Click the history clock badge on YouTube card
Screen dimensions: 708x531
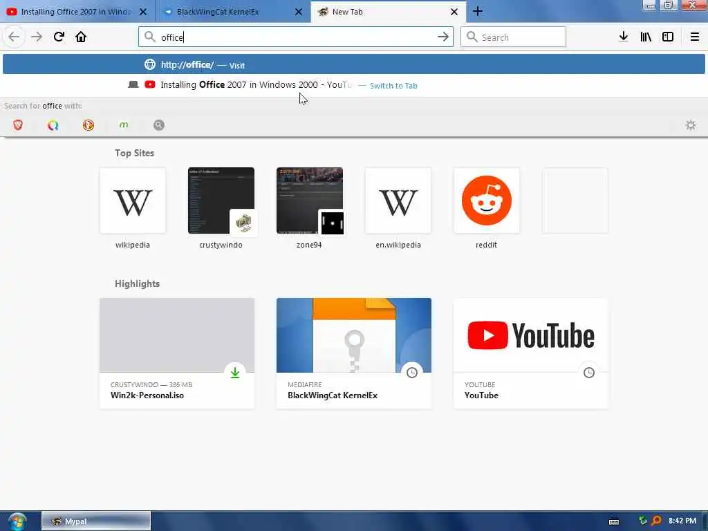[589, 373]
